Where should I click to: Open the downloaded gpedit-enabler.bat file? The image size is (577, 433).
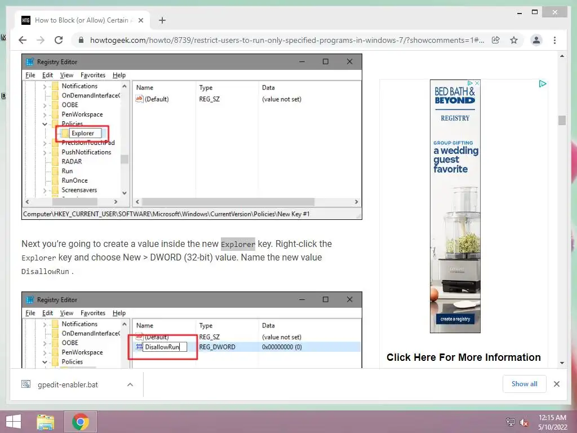68,385
